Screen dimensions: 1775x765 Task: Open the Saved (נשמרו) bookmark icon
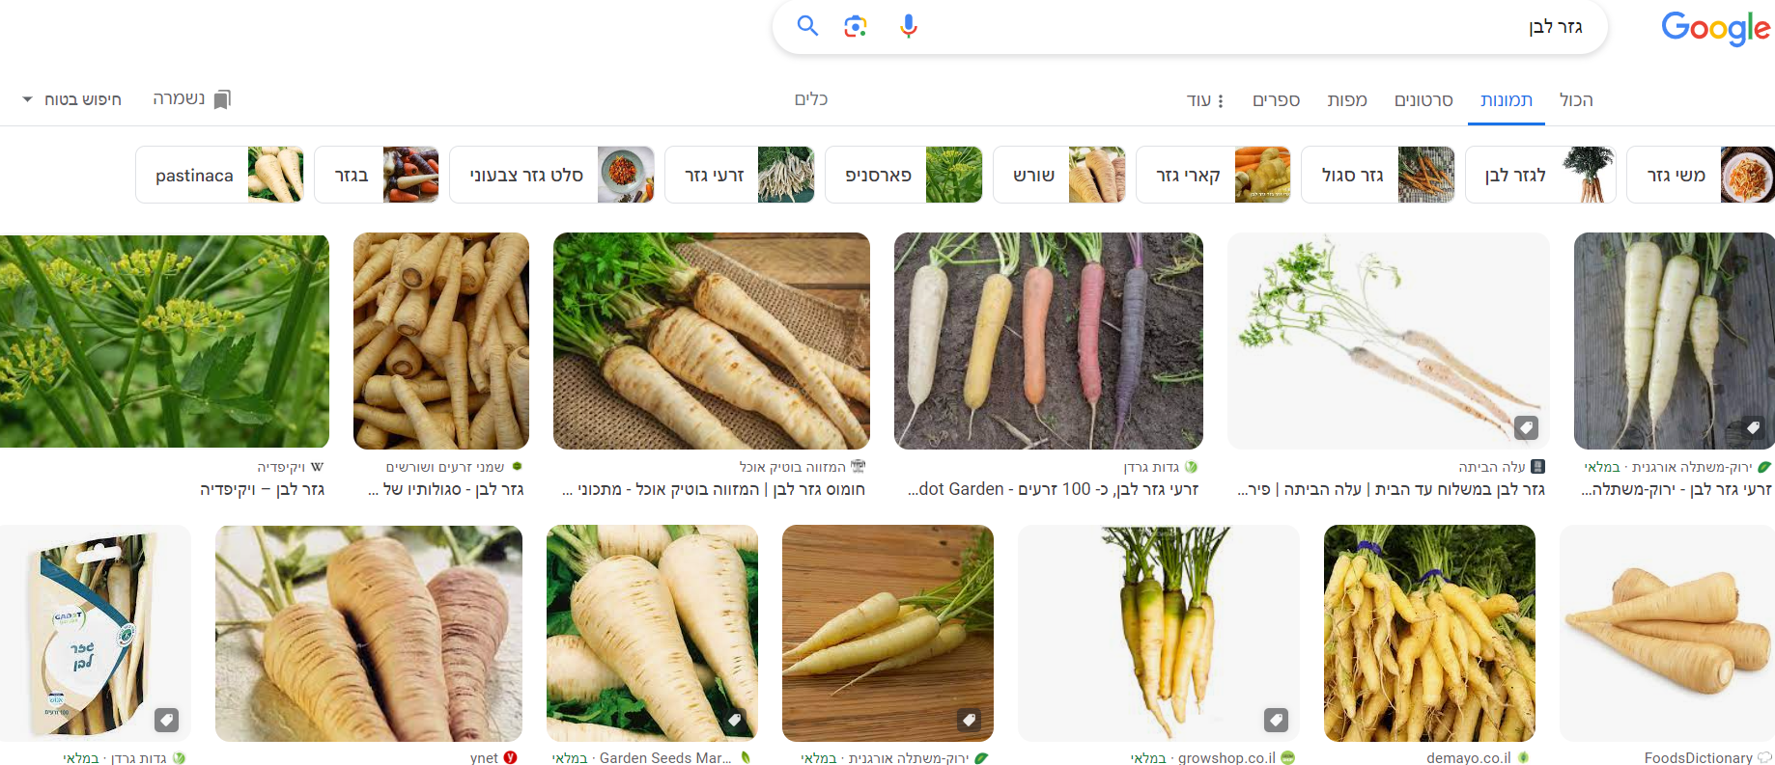pos(222,99)
